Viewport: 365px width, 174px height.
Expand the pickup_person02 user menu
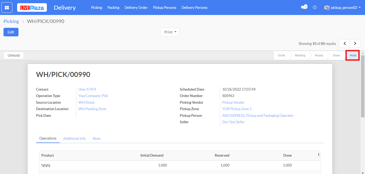coord(346,8)
